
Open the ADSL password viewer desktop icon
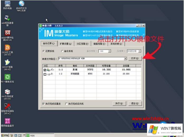[7, 21]
